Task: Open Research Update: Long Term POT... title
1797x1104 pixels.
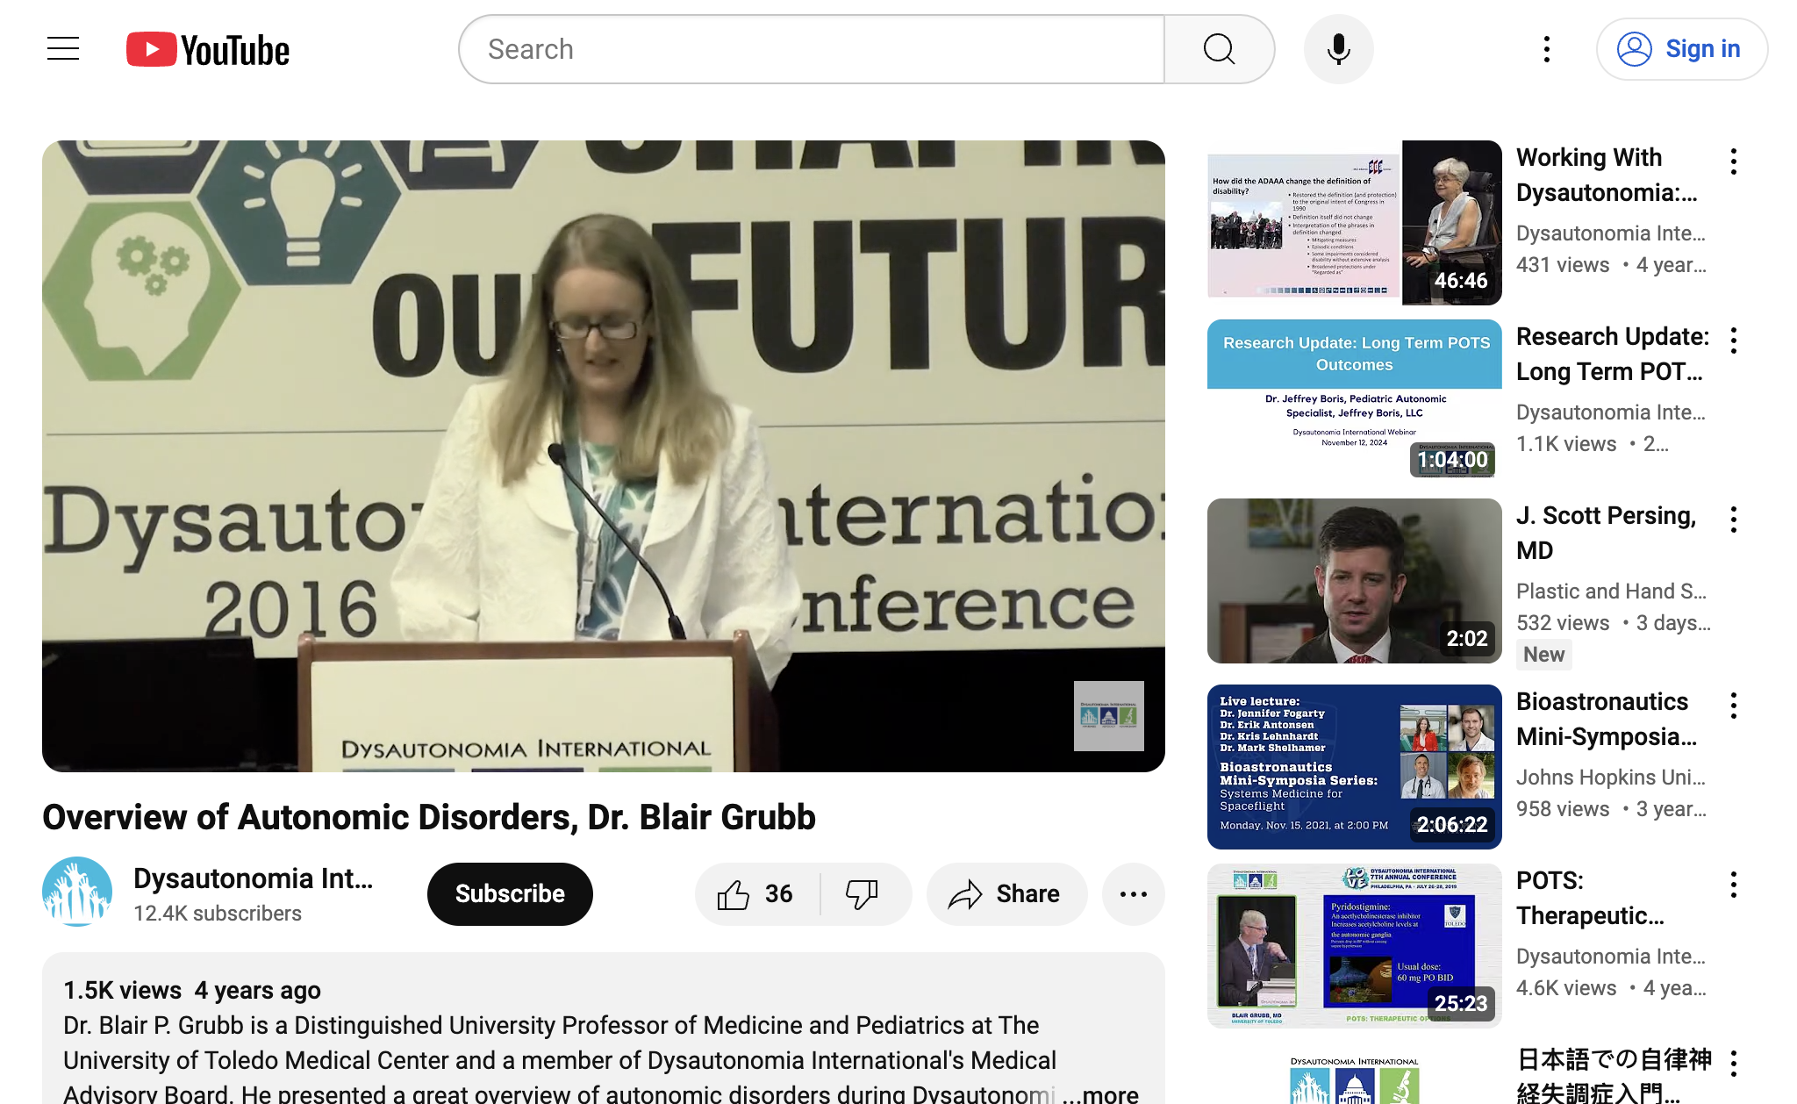Action: tap(1613, 354)
